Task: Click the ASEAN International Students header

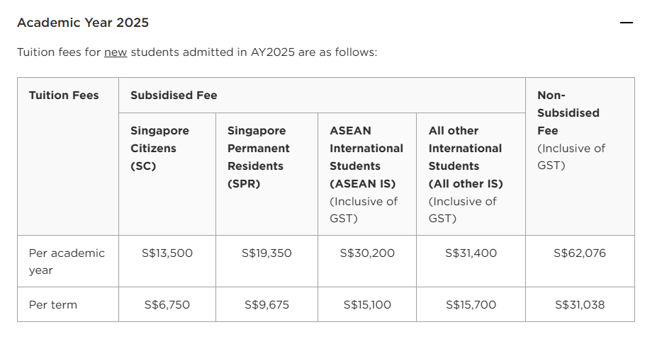Action: pyautogui.click(x=367, y=174)
